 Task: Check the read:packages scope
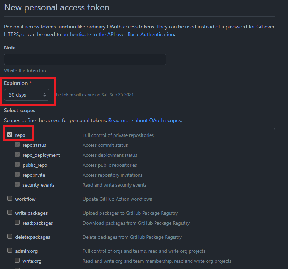pos(17,223)
